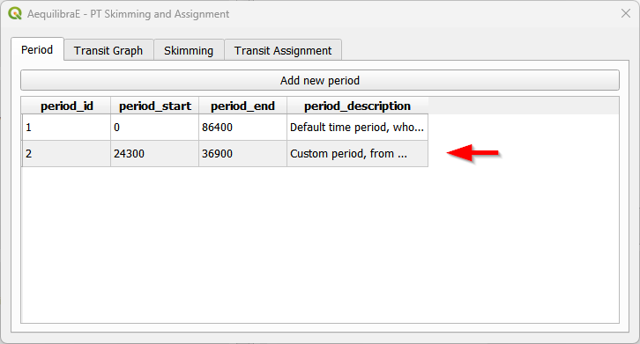Image resolution: width=640 pixels, height=344 pixels.
Task: Select the period_end cell showing 36900
Action: click(242, 154)
